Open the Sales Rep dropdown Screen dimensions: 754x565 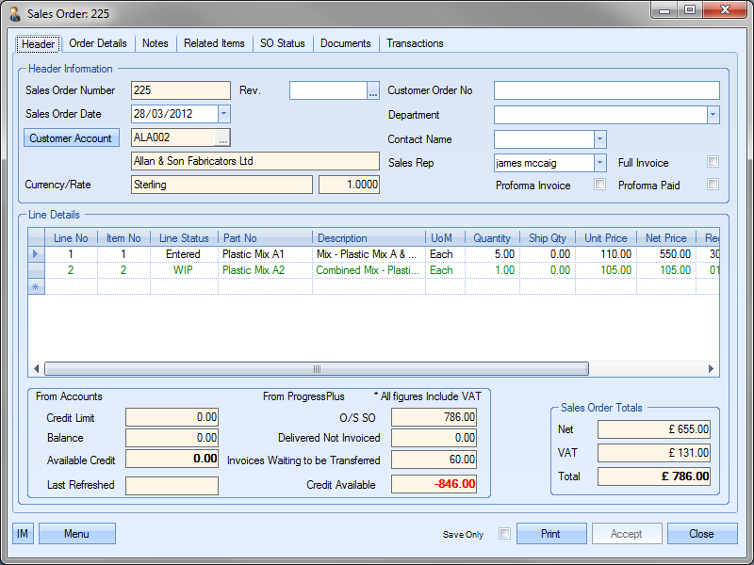pyautogui.click(x=599, y=163)
